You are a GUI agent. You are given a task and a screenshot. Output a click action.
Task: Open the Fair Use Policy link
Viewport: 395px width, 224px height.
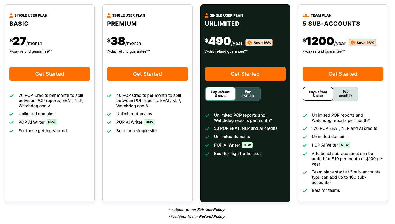(211, 209)
